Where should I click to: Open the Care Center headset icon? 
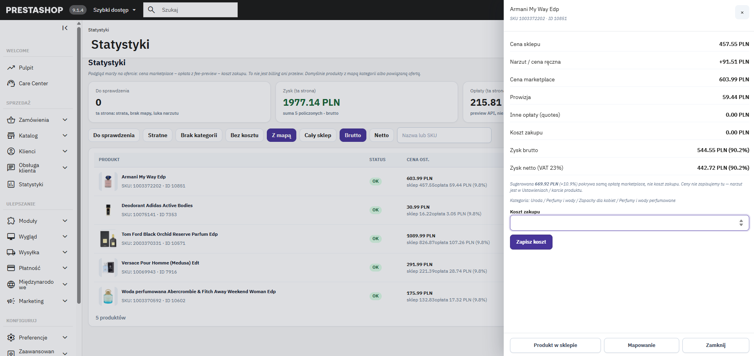coord(11,83)
